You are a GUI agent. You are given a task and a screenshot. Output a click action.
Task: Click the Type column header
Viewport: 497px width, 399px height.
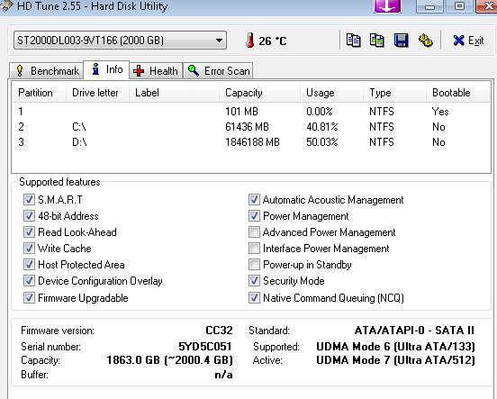click(x=394, y=93)
